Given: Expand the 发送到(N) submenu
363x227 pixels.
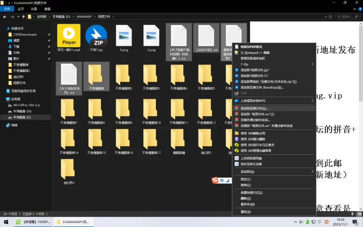Looking at the screenshot, I should click(247, 172).
